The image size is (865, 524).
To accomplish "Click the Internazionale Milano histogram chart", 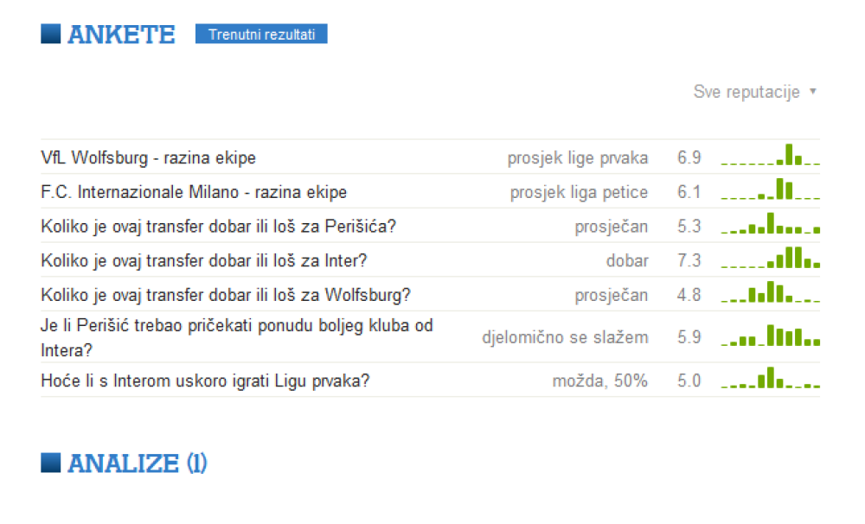I will click(770, 190).
